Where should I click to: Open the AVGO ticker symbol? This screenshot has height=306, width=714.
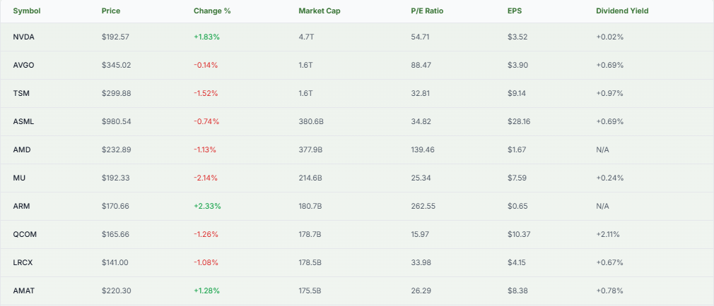(x=24, y=65)
